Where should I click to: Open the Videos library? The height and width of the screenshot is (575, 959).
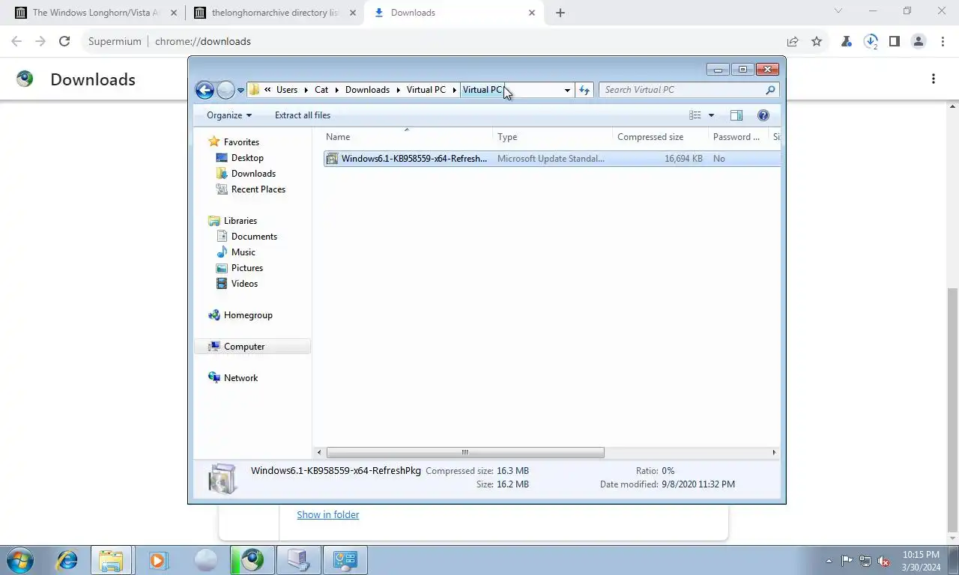(244, 284)
